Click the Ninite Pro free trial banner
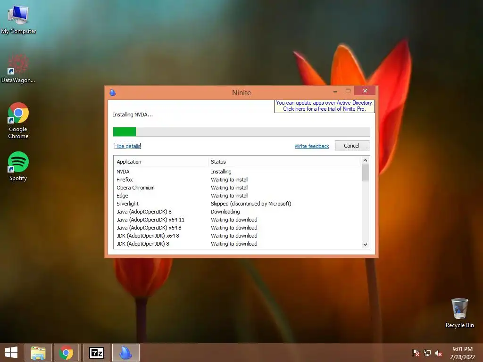The image size is (483, 362). coord(325,106)
